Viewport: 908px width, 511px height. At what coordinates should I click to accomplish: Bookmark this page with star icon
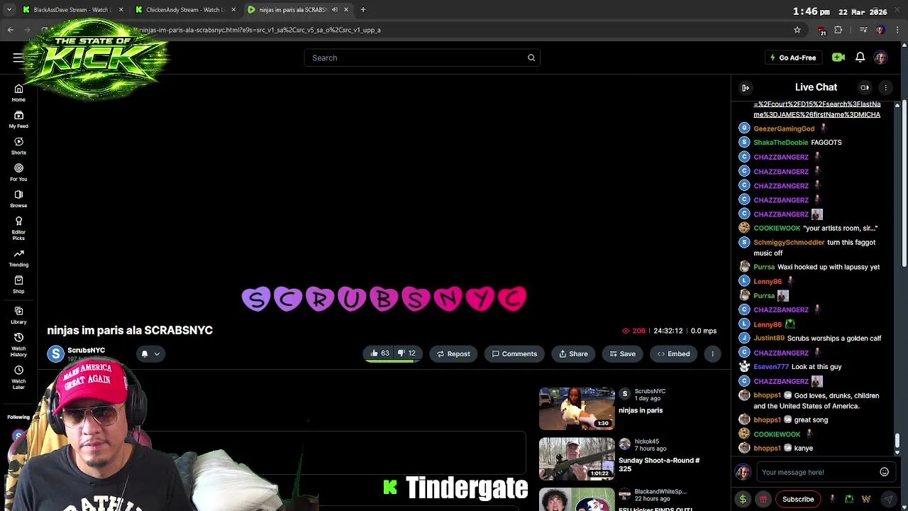797,30
